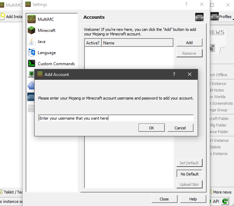Click account avatar in Accounts header

tap(199, 17)
